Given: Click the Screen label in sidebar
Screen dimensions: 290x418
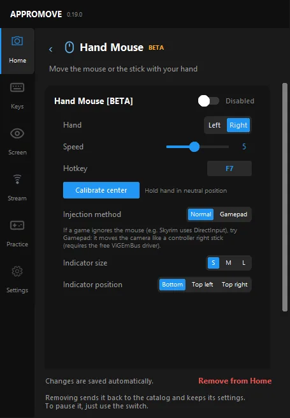Looking at the screenshot, I should coord(17,153).
